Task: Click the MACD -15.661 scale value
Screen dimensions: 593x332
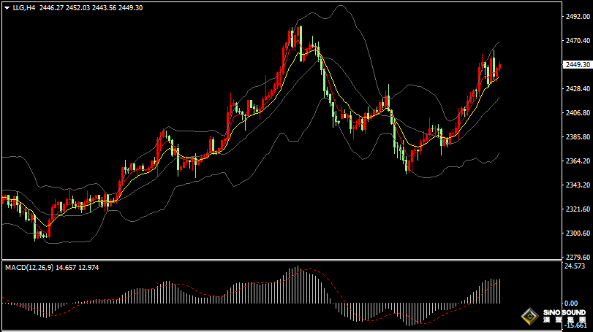Action: (x=575, y=325)
